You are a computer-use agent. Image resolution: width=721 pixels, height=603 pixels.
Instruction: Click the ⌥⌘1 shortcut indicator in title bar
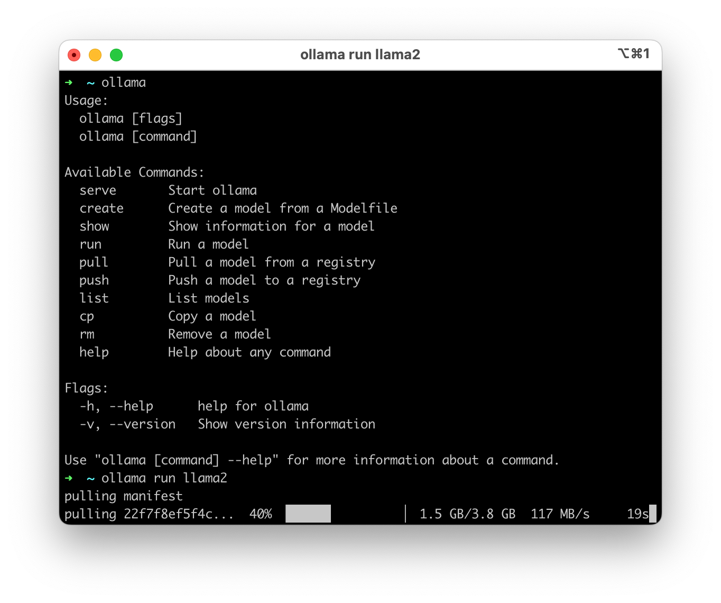point(633,54)
